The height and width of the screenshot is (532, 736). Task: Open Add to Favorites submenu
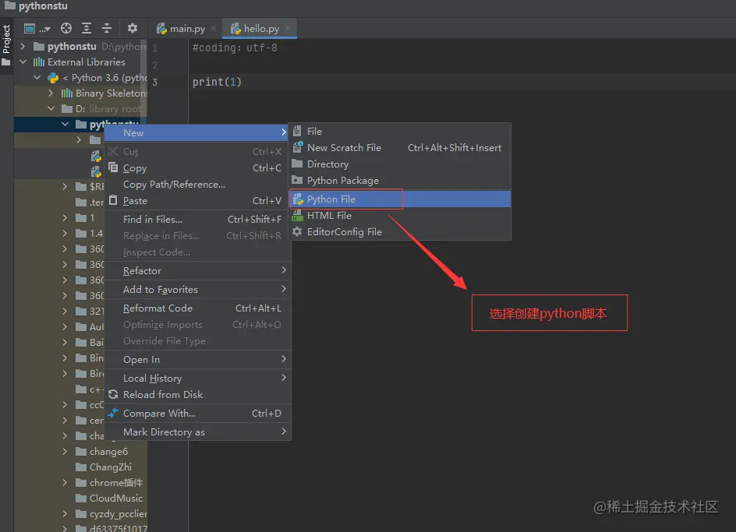pyautogui.click(x=197, y=290)
